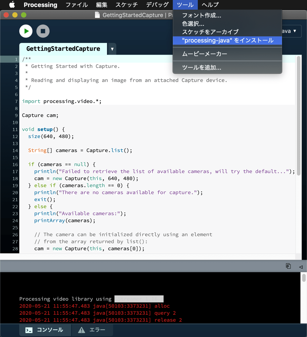Click line number 1 in the gutter
Image resolution: width=307 pixels, height=337 pixels.
click(x=16, y=59)
